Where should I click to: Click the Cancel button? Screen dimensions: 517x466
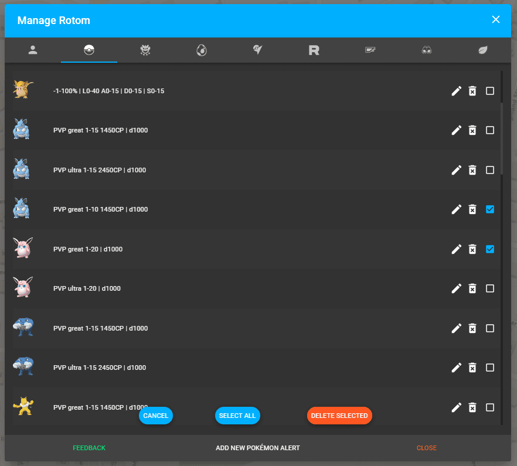tap(156, 416)
